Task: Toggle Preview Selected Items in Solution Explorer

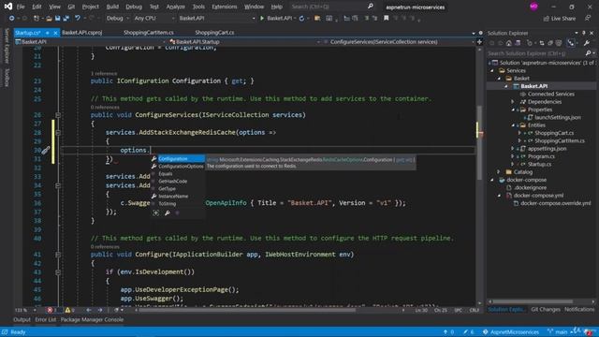Action: pos(571,43)
